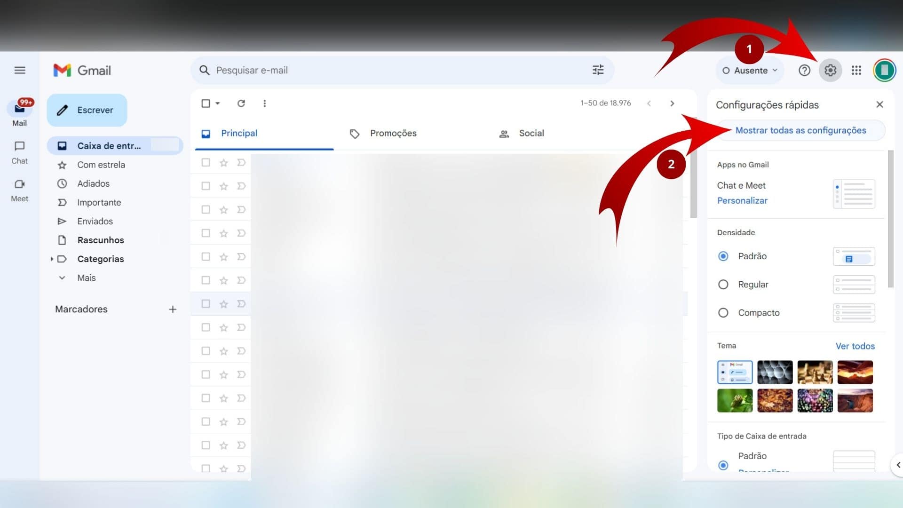Screen dimensions: 903x508
Task: Click the filter search options icon
Action: (597, 70)
